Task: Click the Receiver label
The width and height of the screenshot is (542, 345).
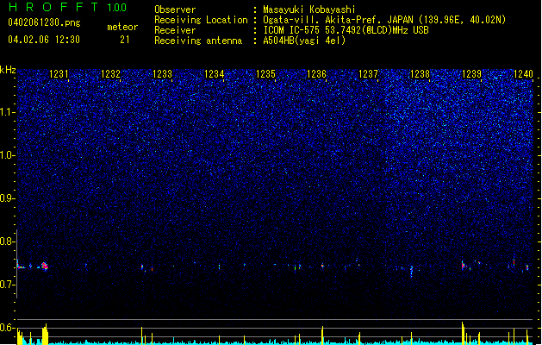Action: point(175,30)
